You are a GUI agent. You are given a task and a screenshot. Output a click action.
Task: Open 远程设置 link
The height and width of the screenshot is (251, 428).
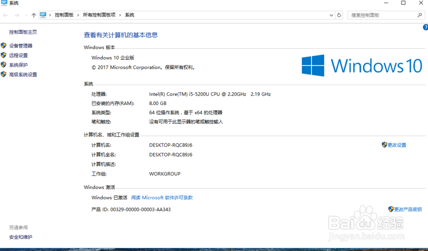click(18, 55)
